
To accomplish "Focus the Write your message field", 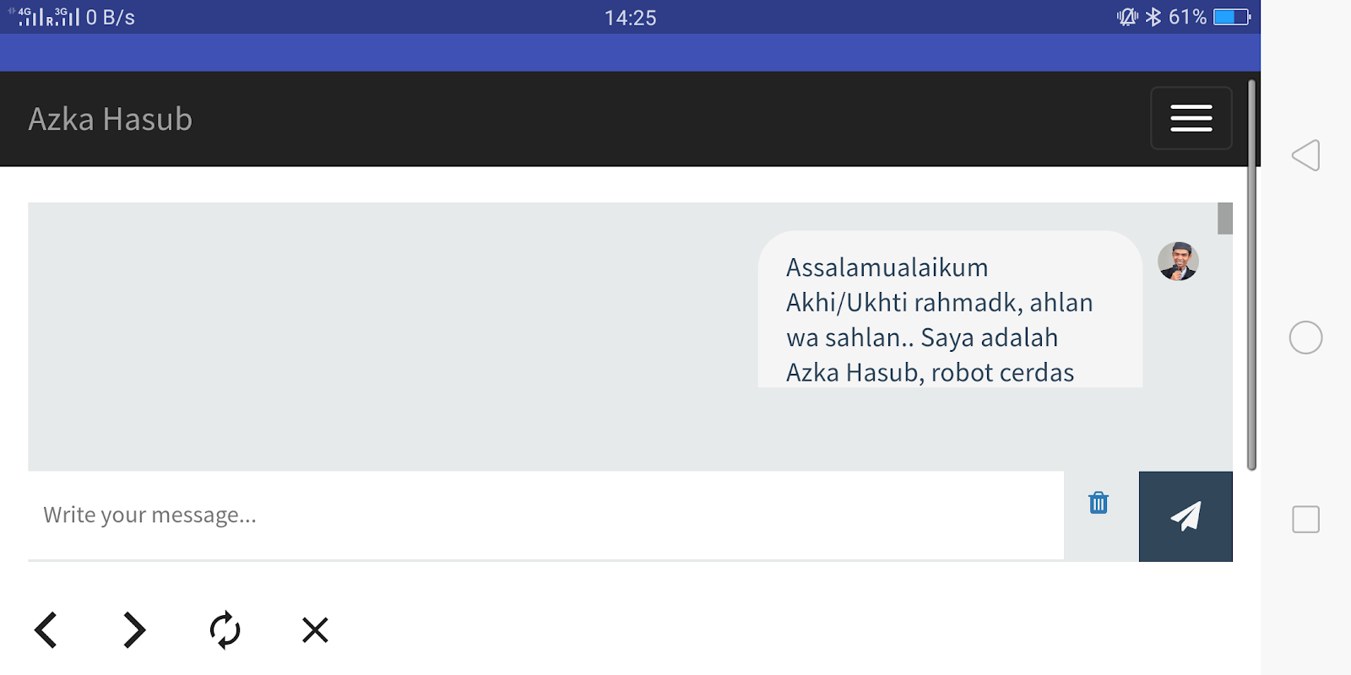I will (x=545, y=516).
